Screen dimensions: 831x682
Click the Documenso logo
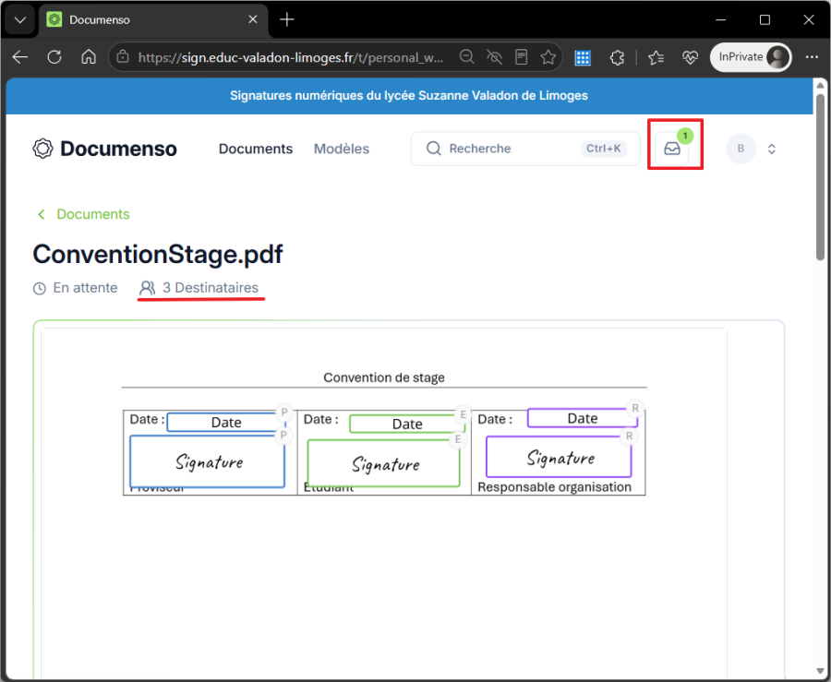(x=104, y=149)
